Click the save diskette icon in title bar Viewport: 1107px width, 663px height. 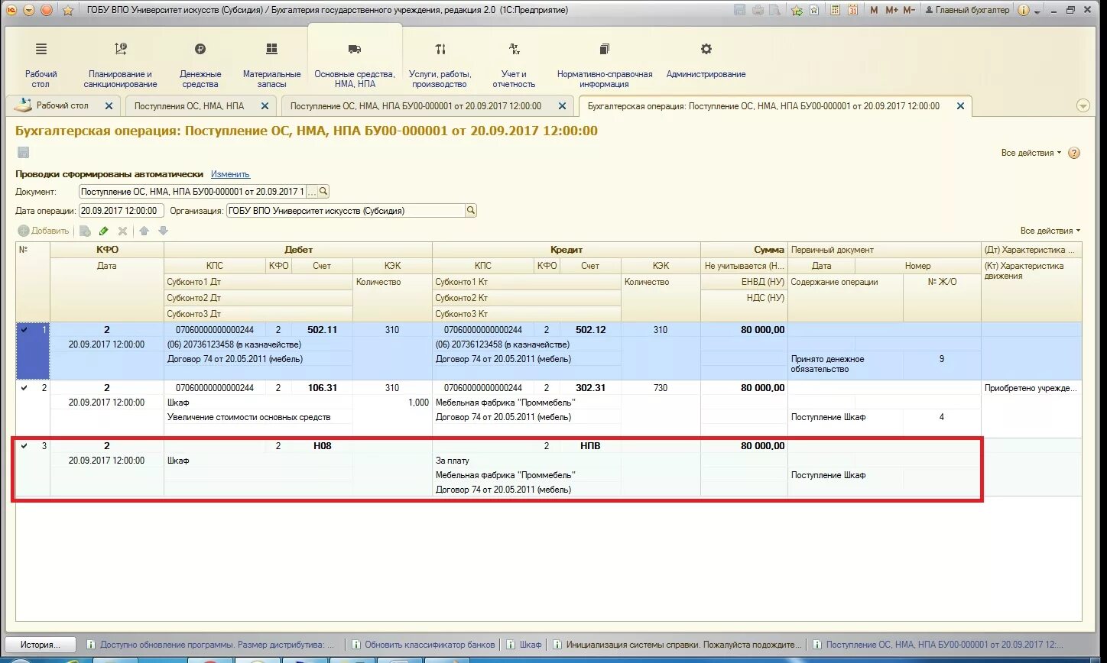(x=739, y=10)
